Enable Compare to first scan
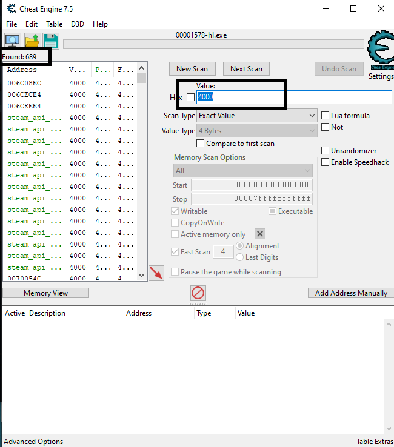 click(200, 143)
